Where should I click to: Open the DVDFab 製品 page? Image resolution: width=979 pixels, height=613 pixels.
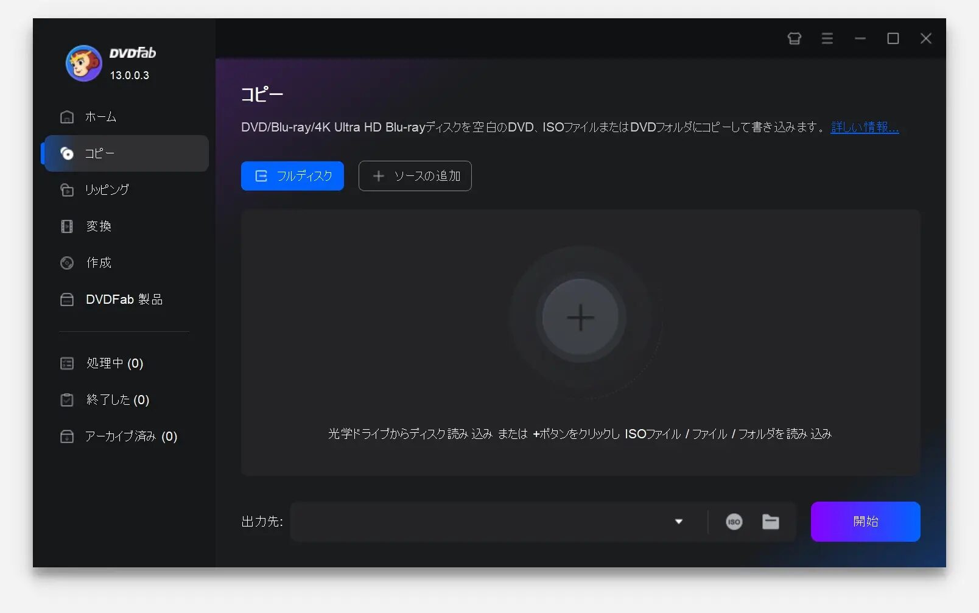pos(124,299)
